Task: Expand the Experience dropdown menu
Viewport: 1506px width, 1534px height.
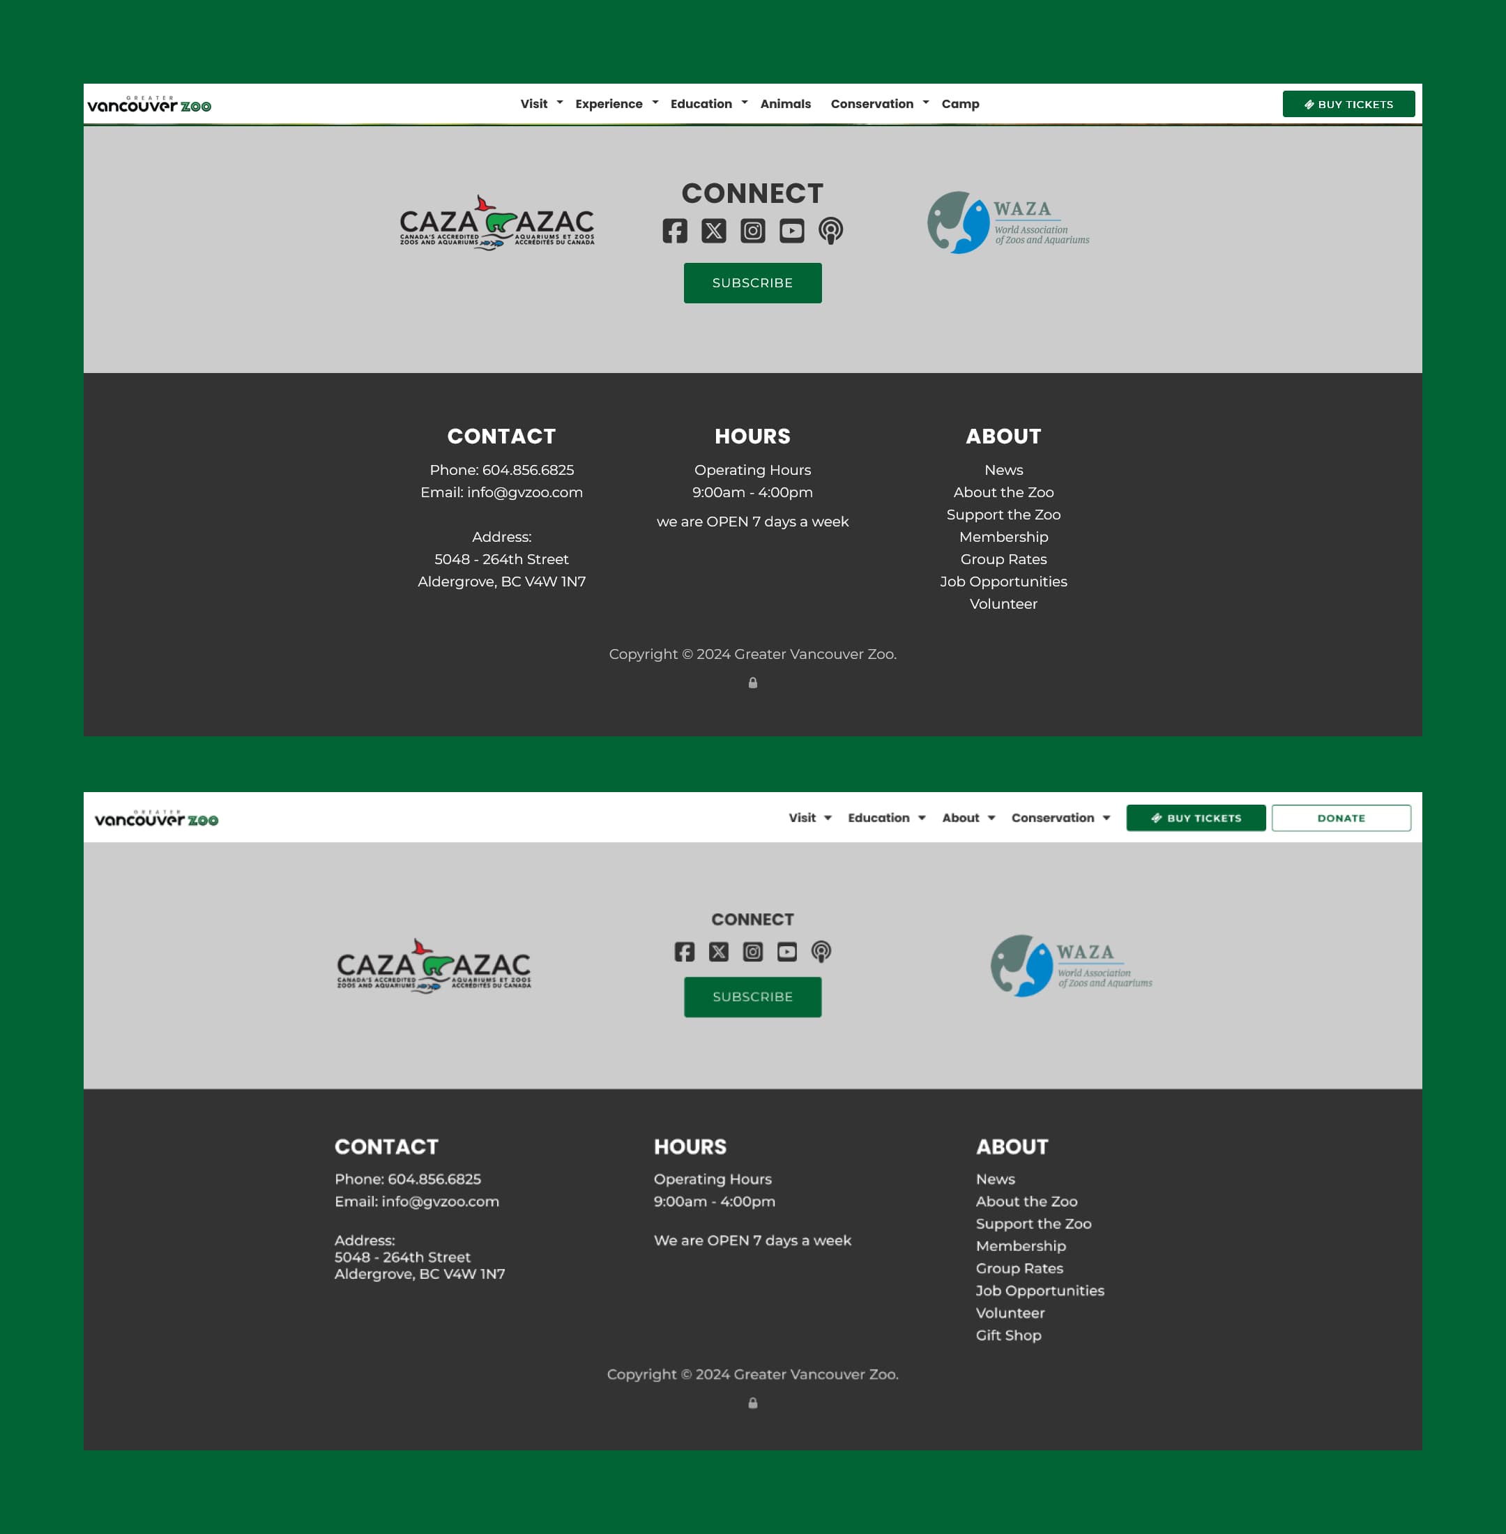Action: [614, 103]
